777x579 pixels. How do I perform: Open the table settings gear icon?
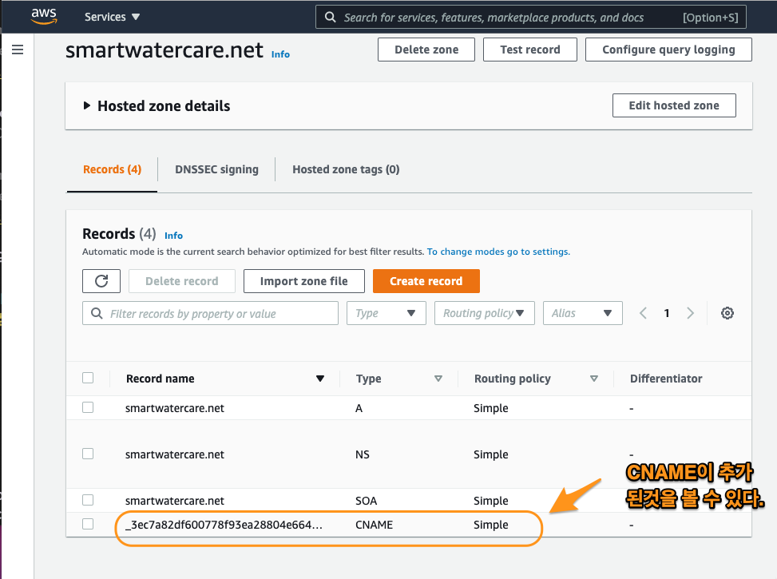[x=727, y=313]
